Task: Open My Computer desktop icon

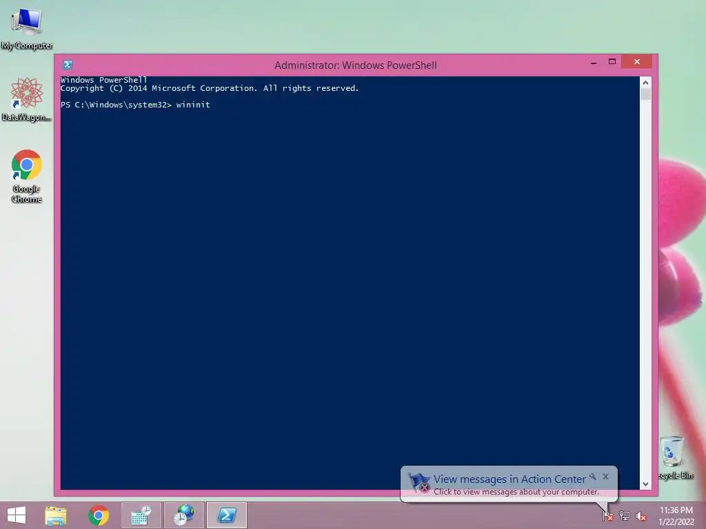Action: click(x=27, y=28)
